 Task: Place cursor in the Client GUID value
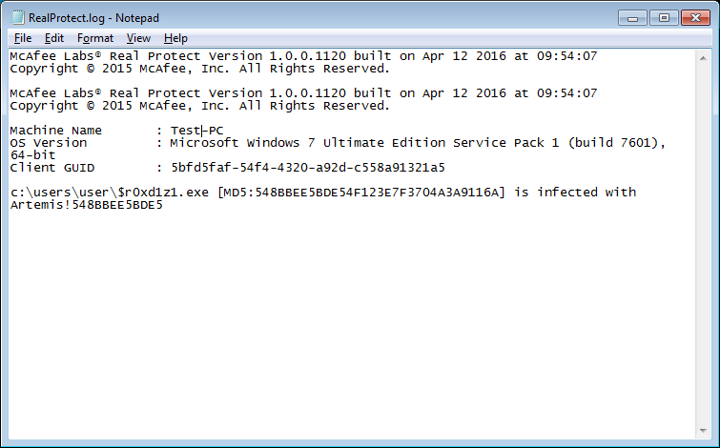click(308, 168)
